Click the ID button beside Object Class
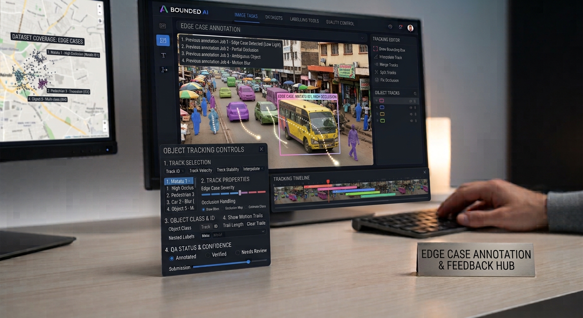The width and height of the screenshot is (583, 318). pyautogui.click(x=216, y=226)
